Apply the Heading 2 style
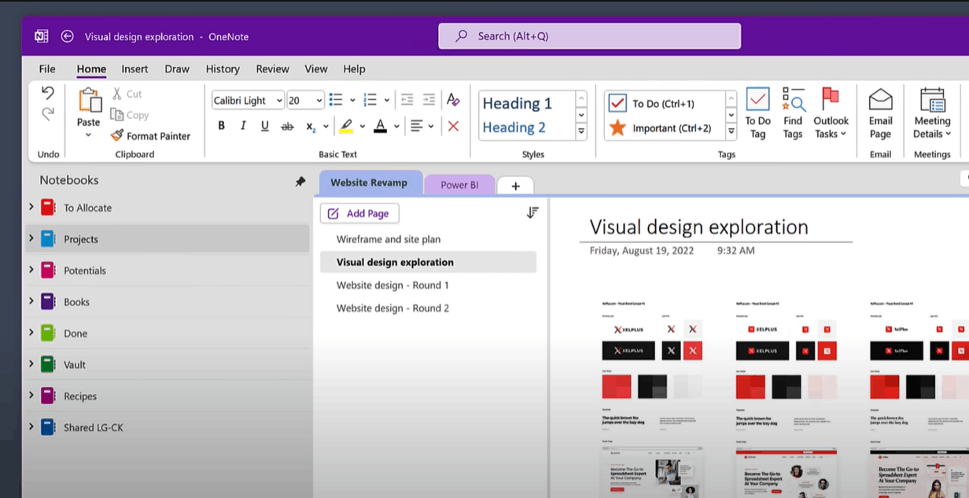Image resolution: width=969 pixels, height=498 pixels. click(514, 127)
